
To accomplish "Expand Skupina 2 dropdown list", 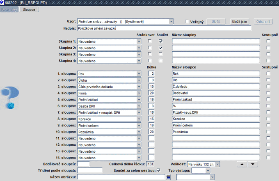I will 139,48.
